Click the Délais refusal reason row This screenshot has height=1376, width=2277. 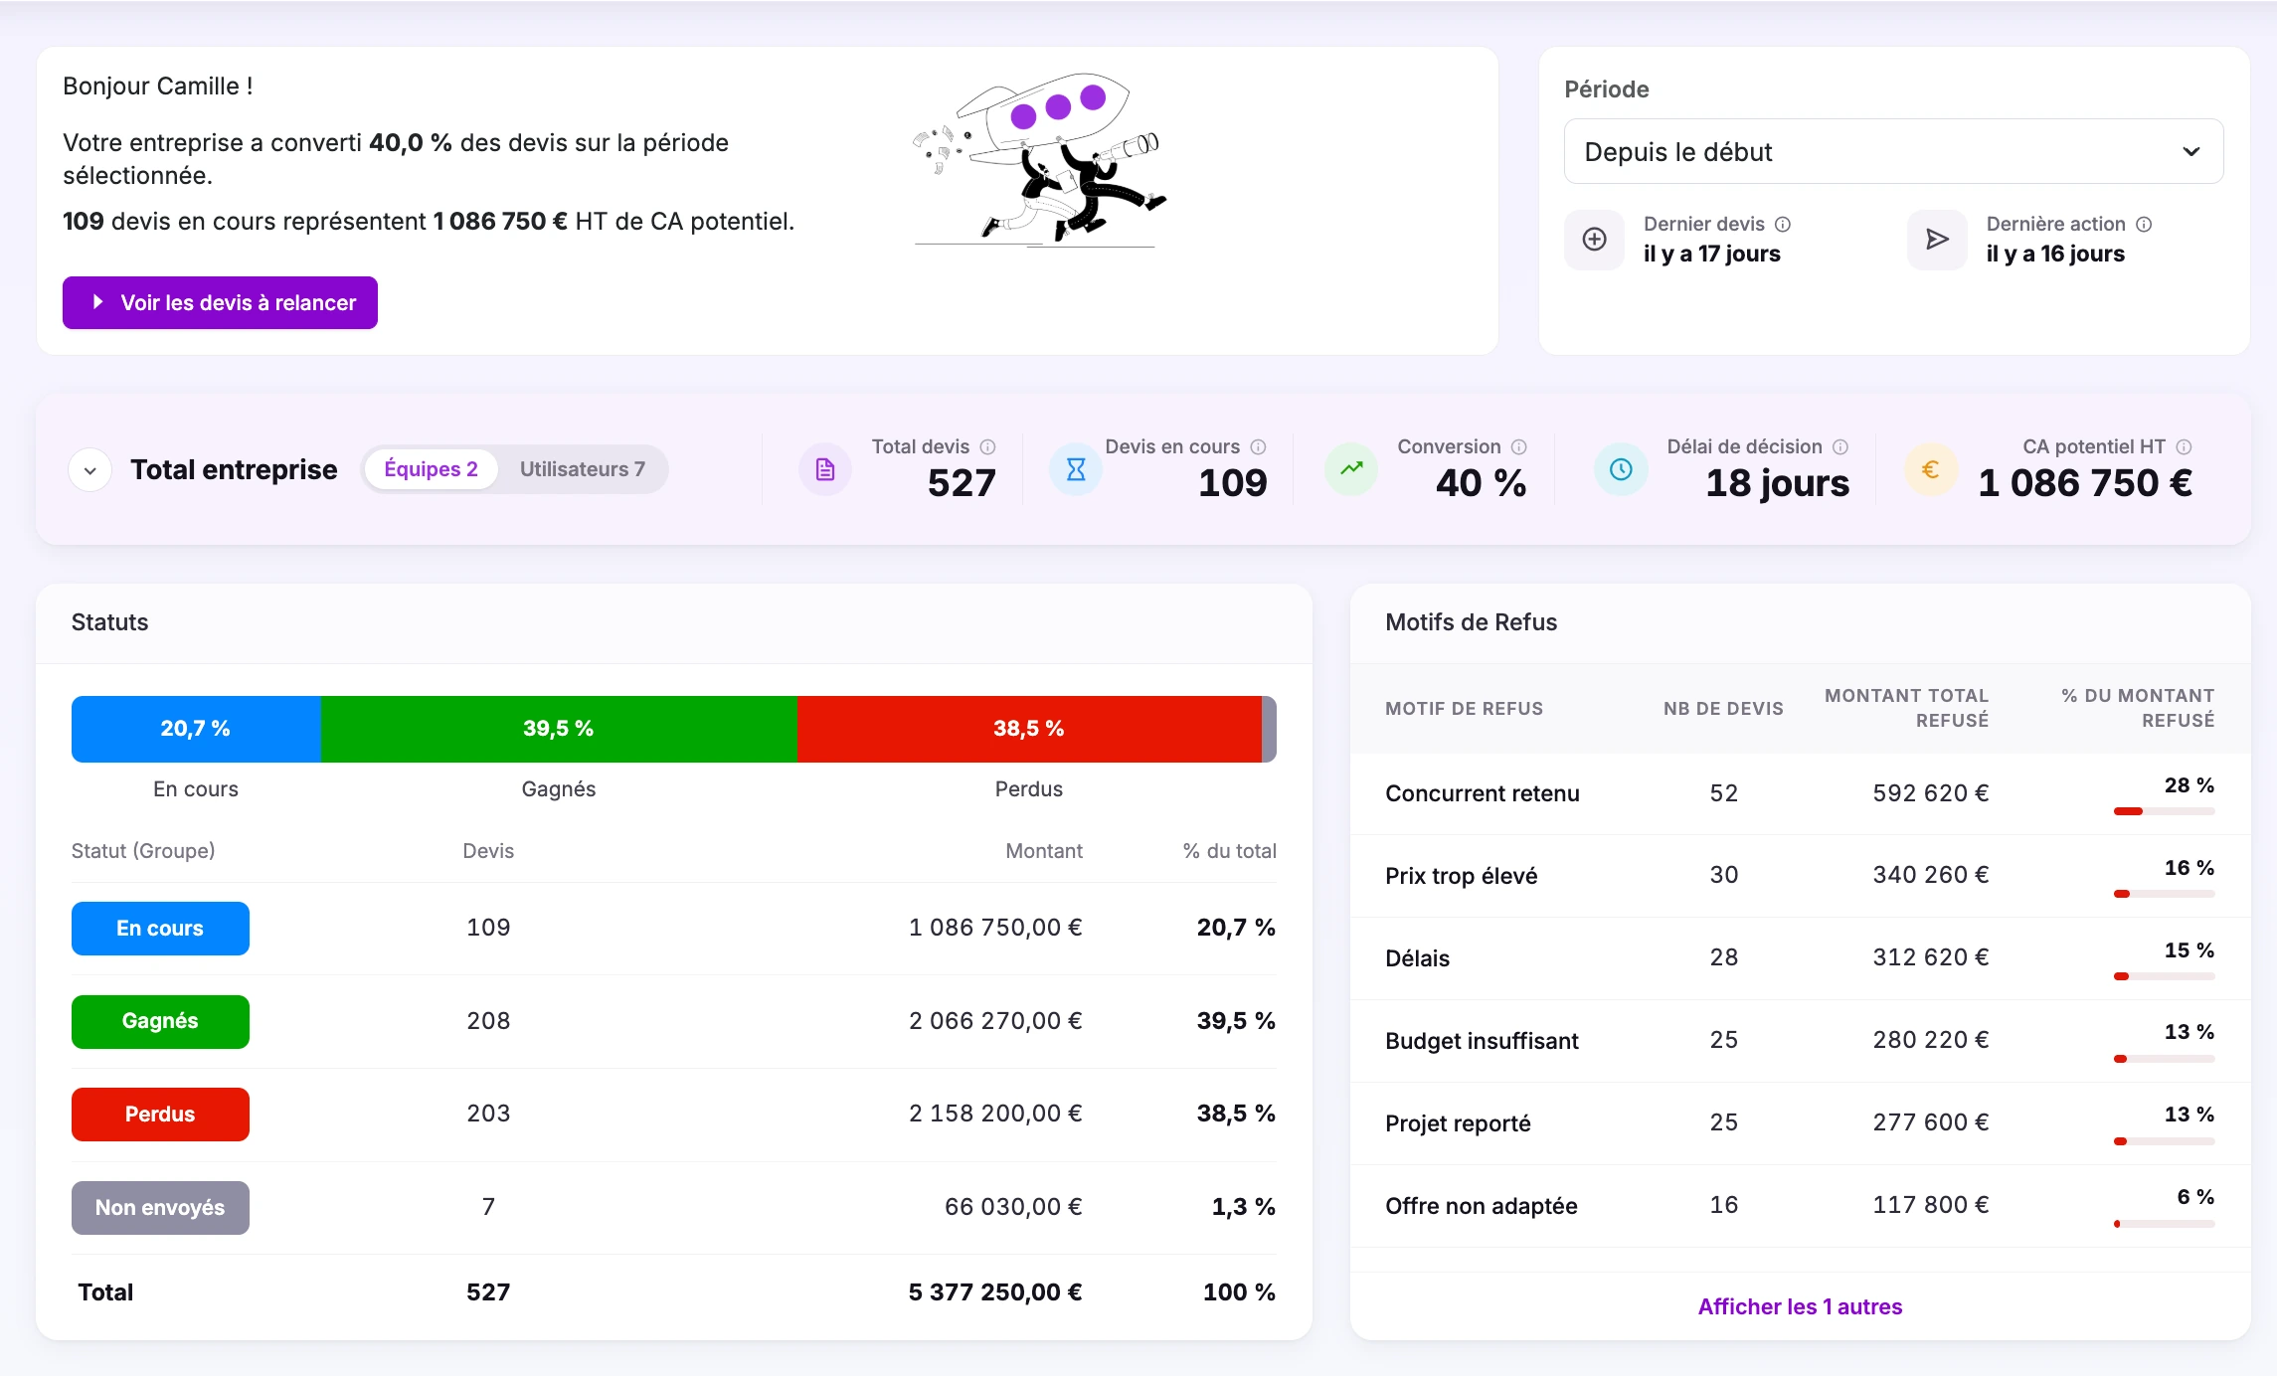click(1800, 958)
